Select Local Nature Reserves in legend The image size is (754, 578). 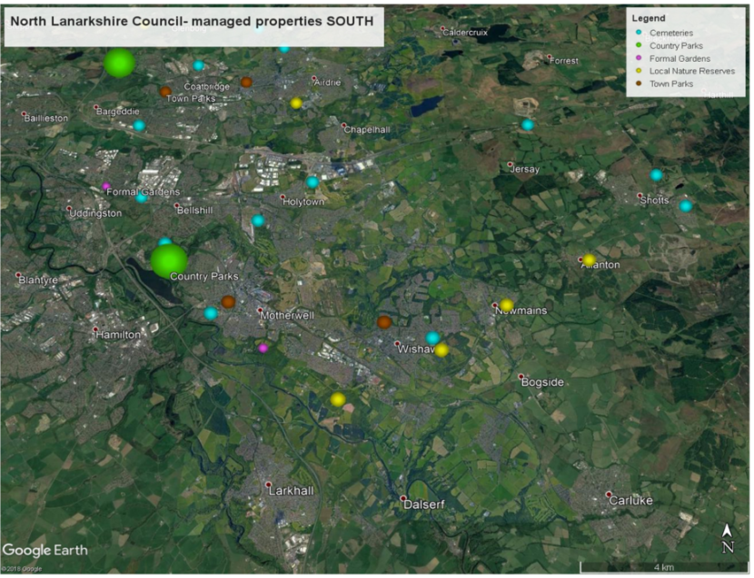(692, 71)
